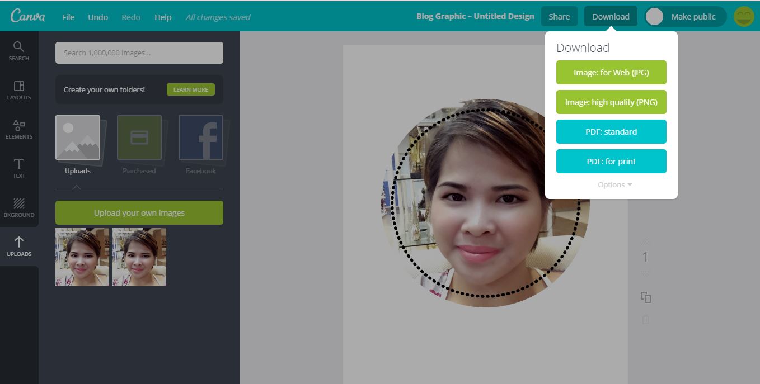Download Image: high quality (PNG)
760x384 pixels.
(611, 102)
